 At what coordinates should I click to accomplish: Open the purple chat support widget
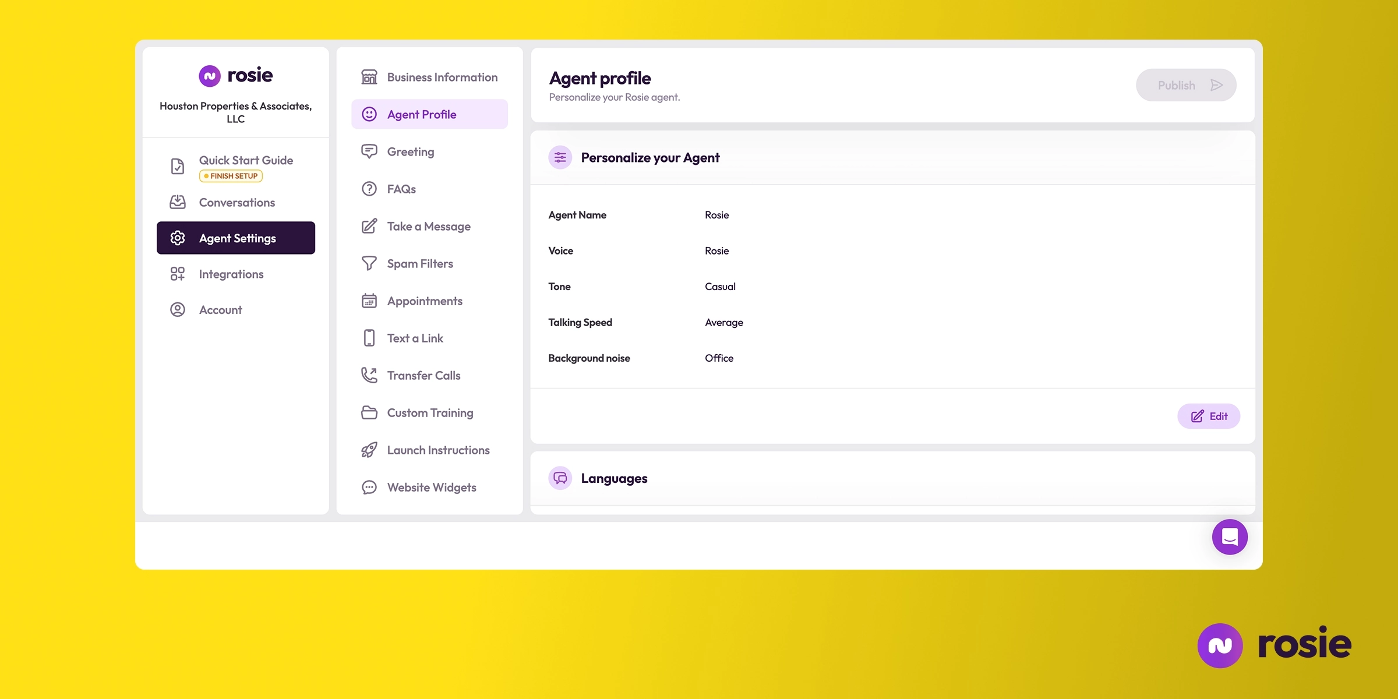(1230, 537)
